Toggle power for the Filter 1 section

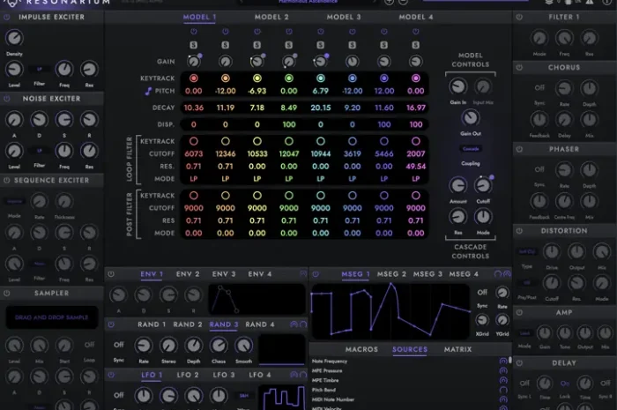coord(519,17)
